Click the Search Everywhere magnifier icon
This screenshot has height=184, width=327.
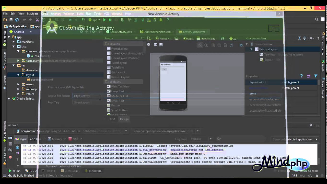[x=317, y=19]
